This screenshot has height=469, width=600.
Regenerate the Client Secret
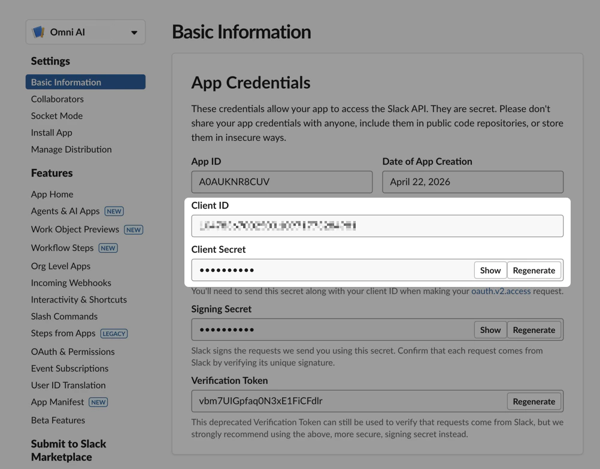point(534,270)
